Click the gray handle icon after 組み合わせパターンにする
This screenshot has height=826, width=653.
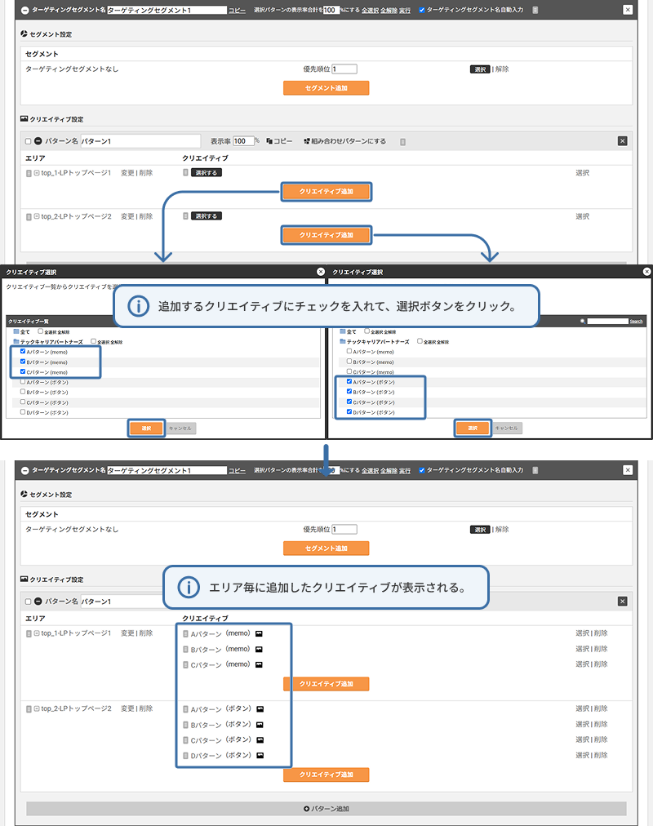tap(403, 142)
